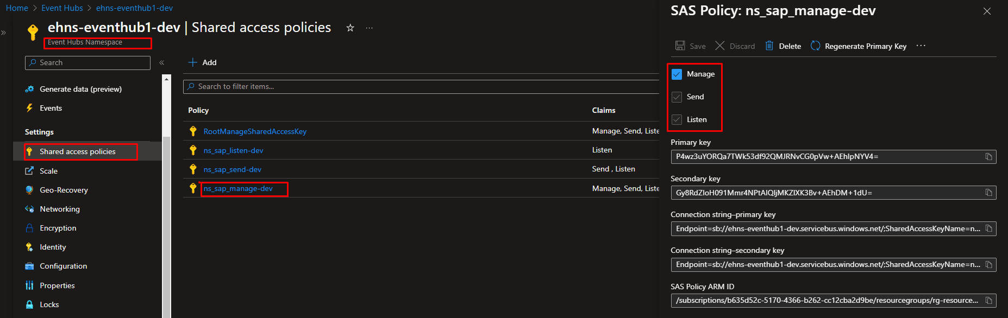Click the plus icon for Add
1008x318 pixels.
point(192,62)
